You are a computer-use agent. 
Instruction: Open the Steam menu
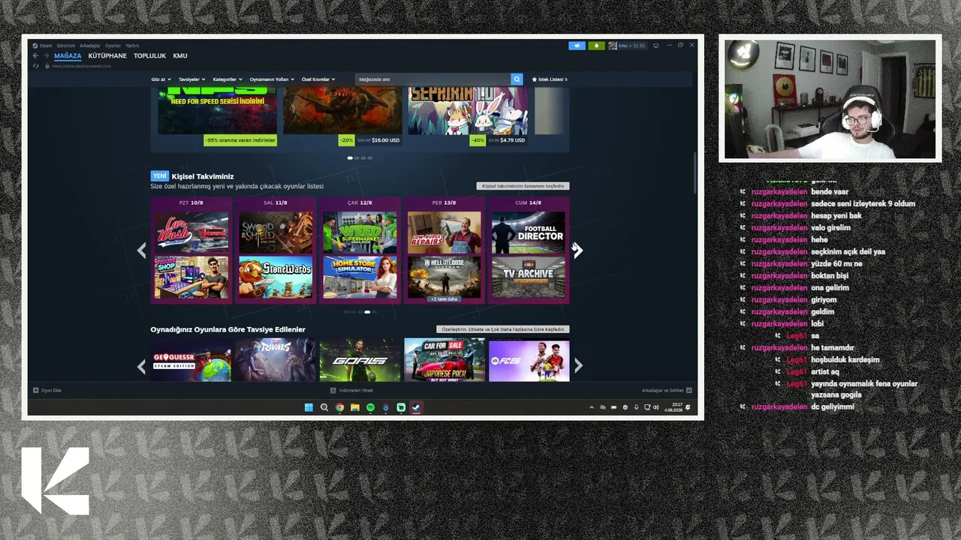coord(44,46)
